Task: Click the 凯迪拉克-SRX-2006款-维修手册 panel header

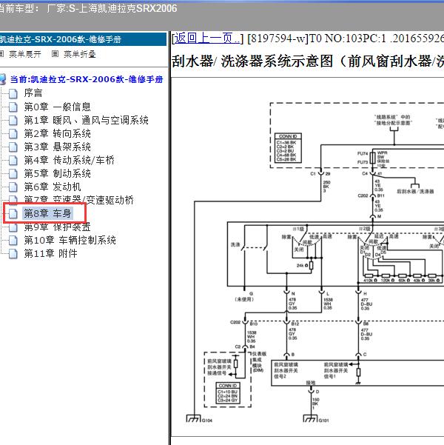Action: tap(83, 39)
